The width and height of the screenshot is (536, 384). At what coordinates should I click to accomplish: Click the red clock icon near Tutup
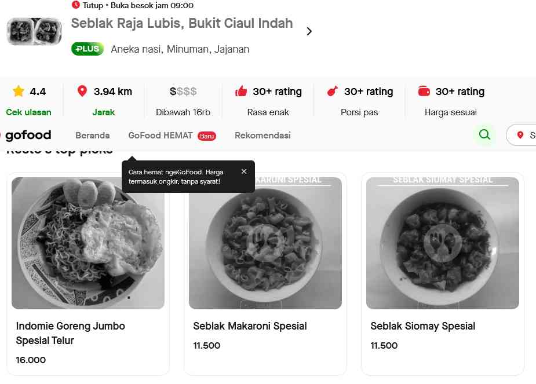pos(76,5)
